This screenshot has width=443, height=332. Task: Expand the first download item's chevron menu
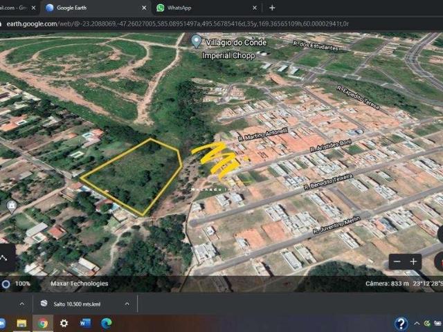pyautogui.click(x=21, y=304)
